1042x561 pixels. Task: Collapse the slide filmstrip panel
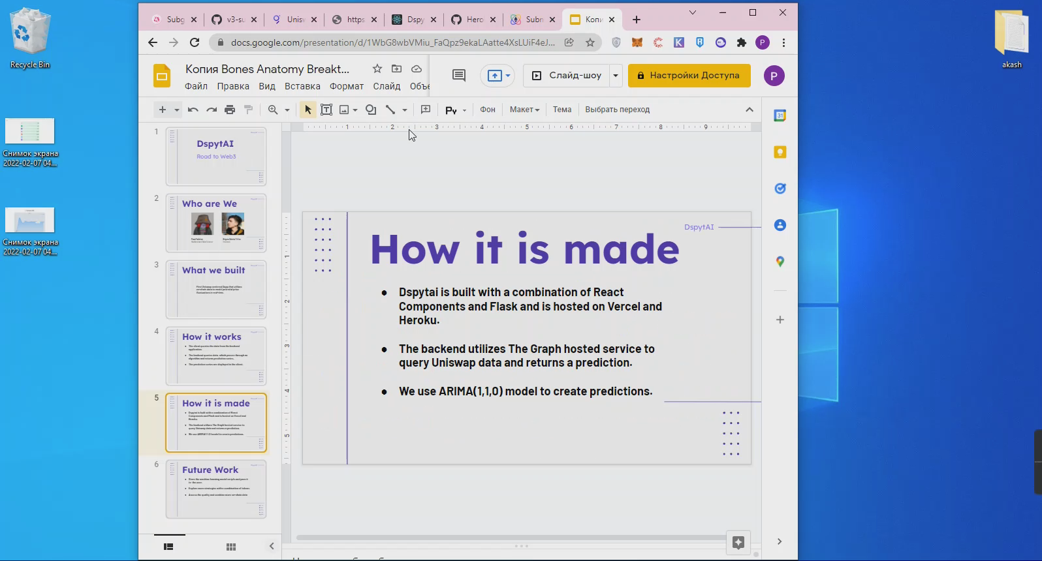coord(272,546)
